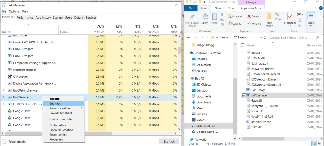Image resolution: width=324 pixels, height=146 pixels.
Task: Switch to the Startup tab
Action: pyautogui.click(x=58, y=18)
